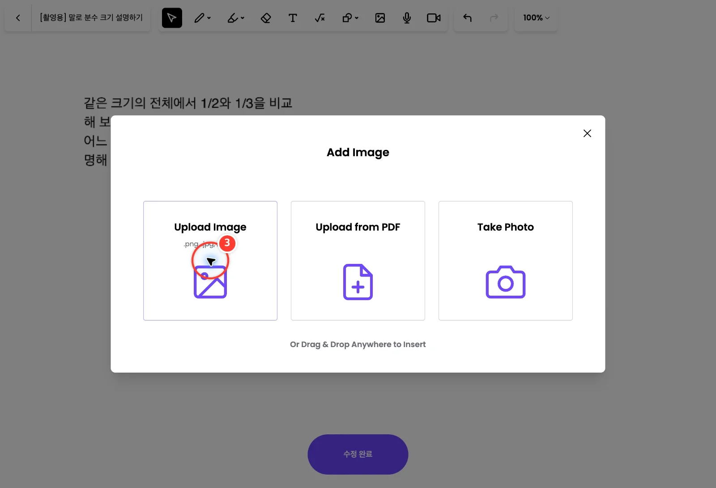Select the text tool
Image resolution: width=716 pixels, height=488 pixels.
pos(293,18)
